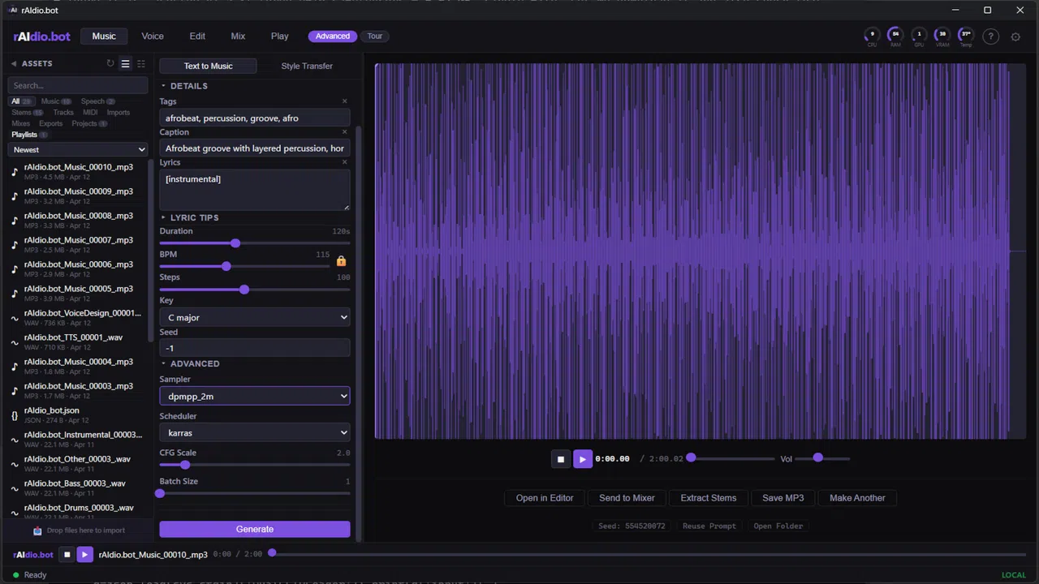Select the Style Transfer tab
Image resolution: width=1039 pixels, height=584 pixels.
(x=307, y=66)
